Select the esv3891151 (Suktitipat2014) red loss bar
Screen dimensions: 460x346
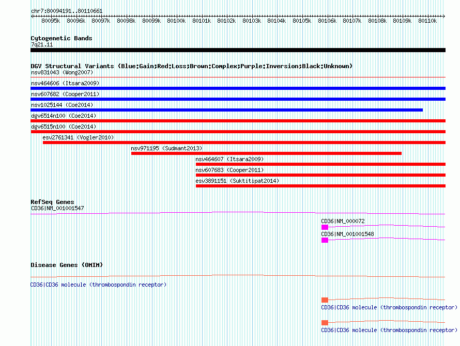point(320,186)
